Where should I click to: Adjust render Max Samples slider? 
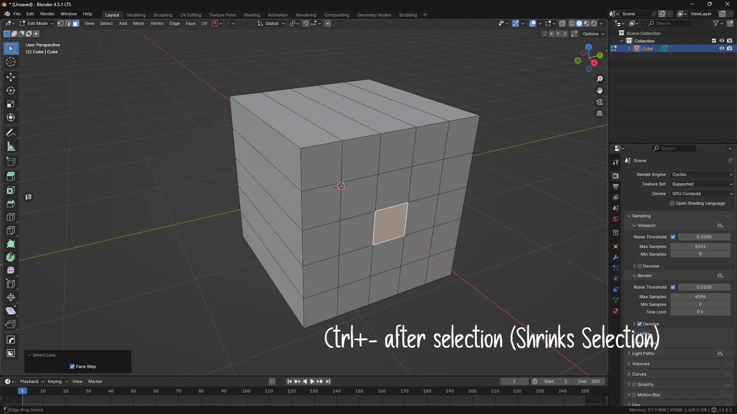click(700, 297)
